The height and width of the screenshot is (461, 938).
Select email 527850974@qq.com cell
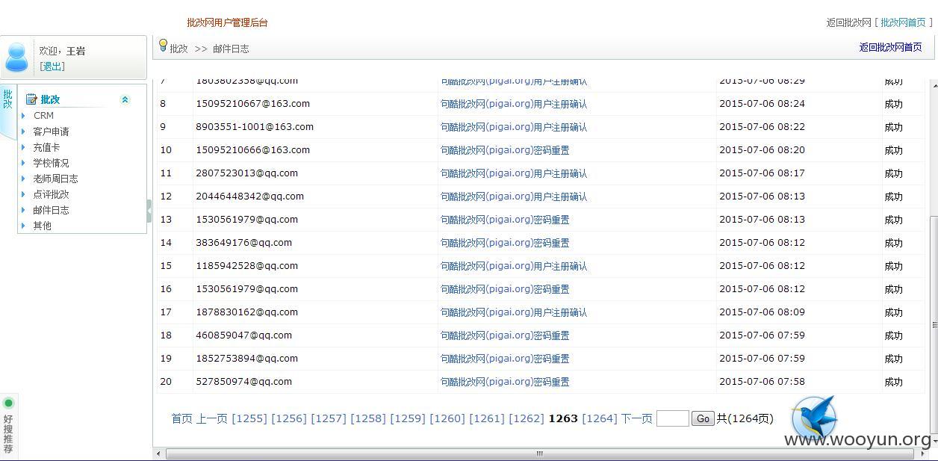coord(243,382)
